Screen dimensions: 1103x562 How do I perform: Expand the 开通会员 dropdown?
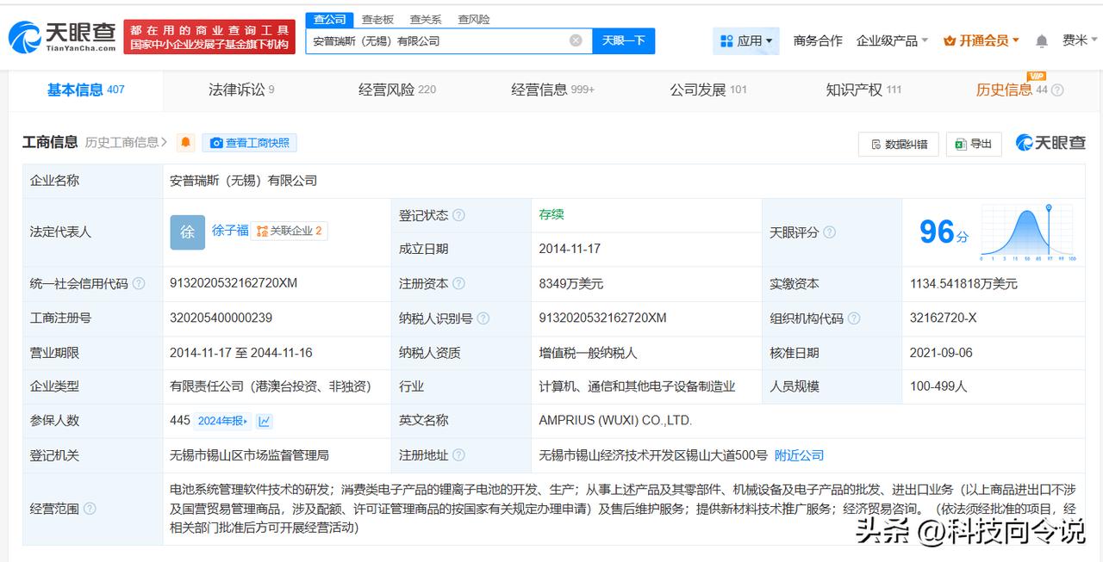tap(981, 40)
